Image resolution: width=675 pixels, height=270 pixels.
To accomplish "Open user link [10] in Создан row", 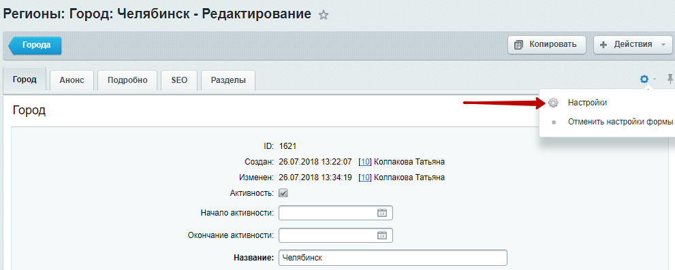I will coord(365,162).
